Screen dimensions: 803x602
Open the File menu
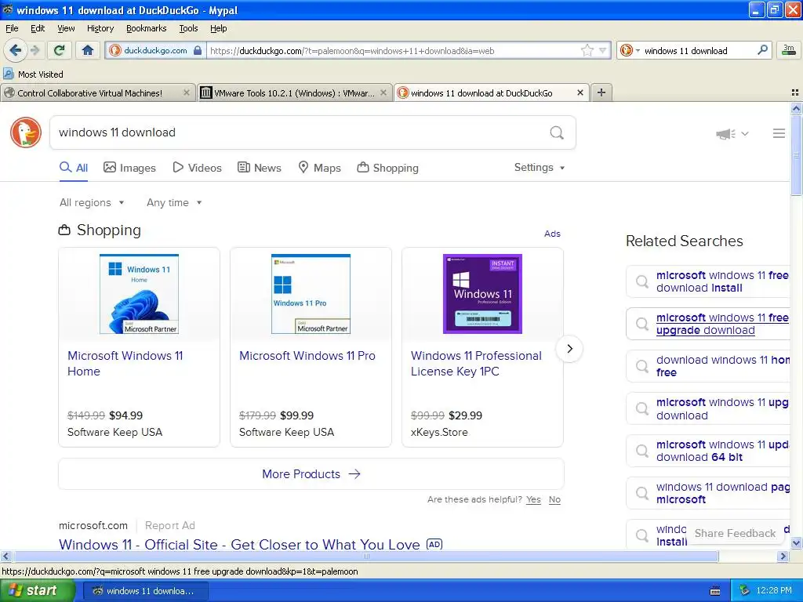(x=12, y=28)
